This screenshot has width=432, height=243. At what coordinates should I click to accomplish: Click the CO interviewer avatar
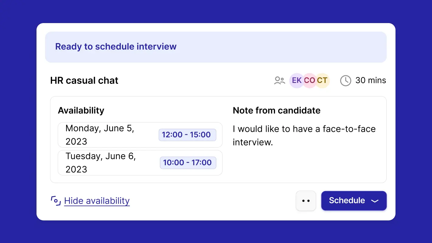[309, 80]
